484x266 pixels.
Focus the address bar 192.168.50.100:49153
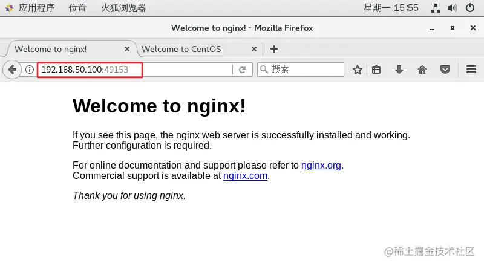point(135,70)
